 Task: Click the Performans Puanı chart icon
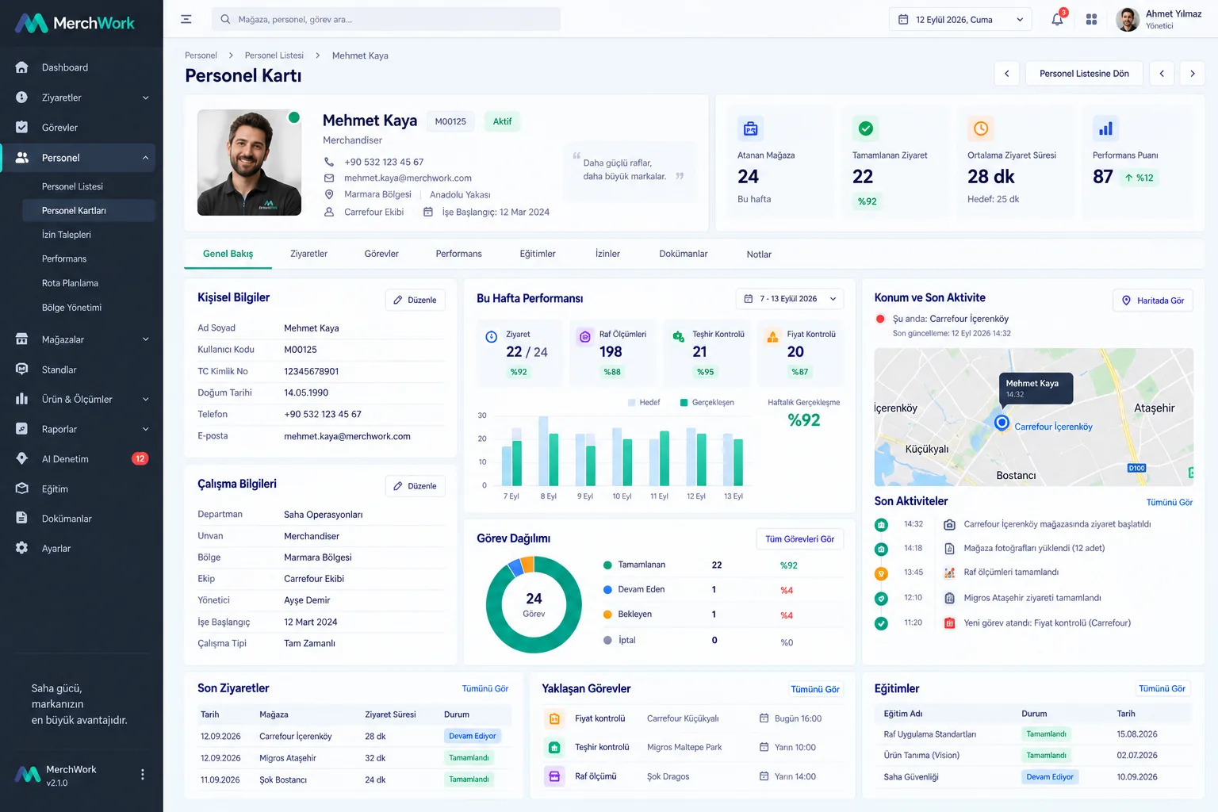1105,128
